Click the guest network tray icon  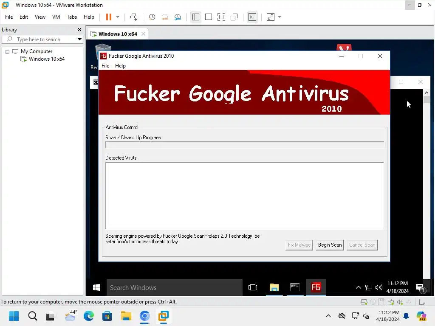coord(368,287)
